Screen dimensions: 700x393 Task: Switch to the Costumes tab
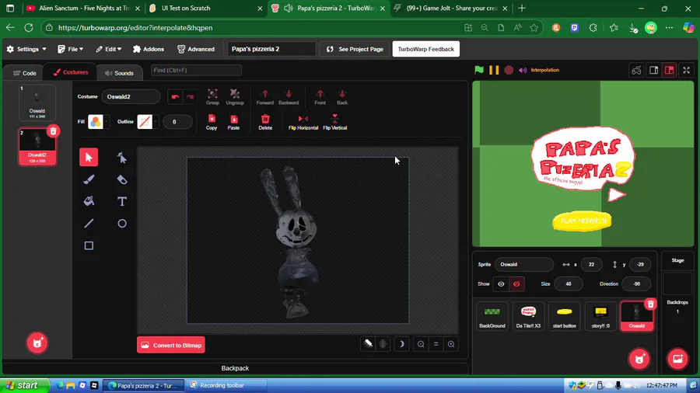pyautogui.click(x=71, y=72)
